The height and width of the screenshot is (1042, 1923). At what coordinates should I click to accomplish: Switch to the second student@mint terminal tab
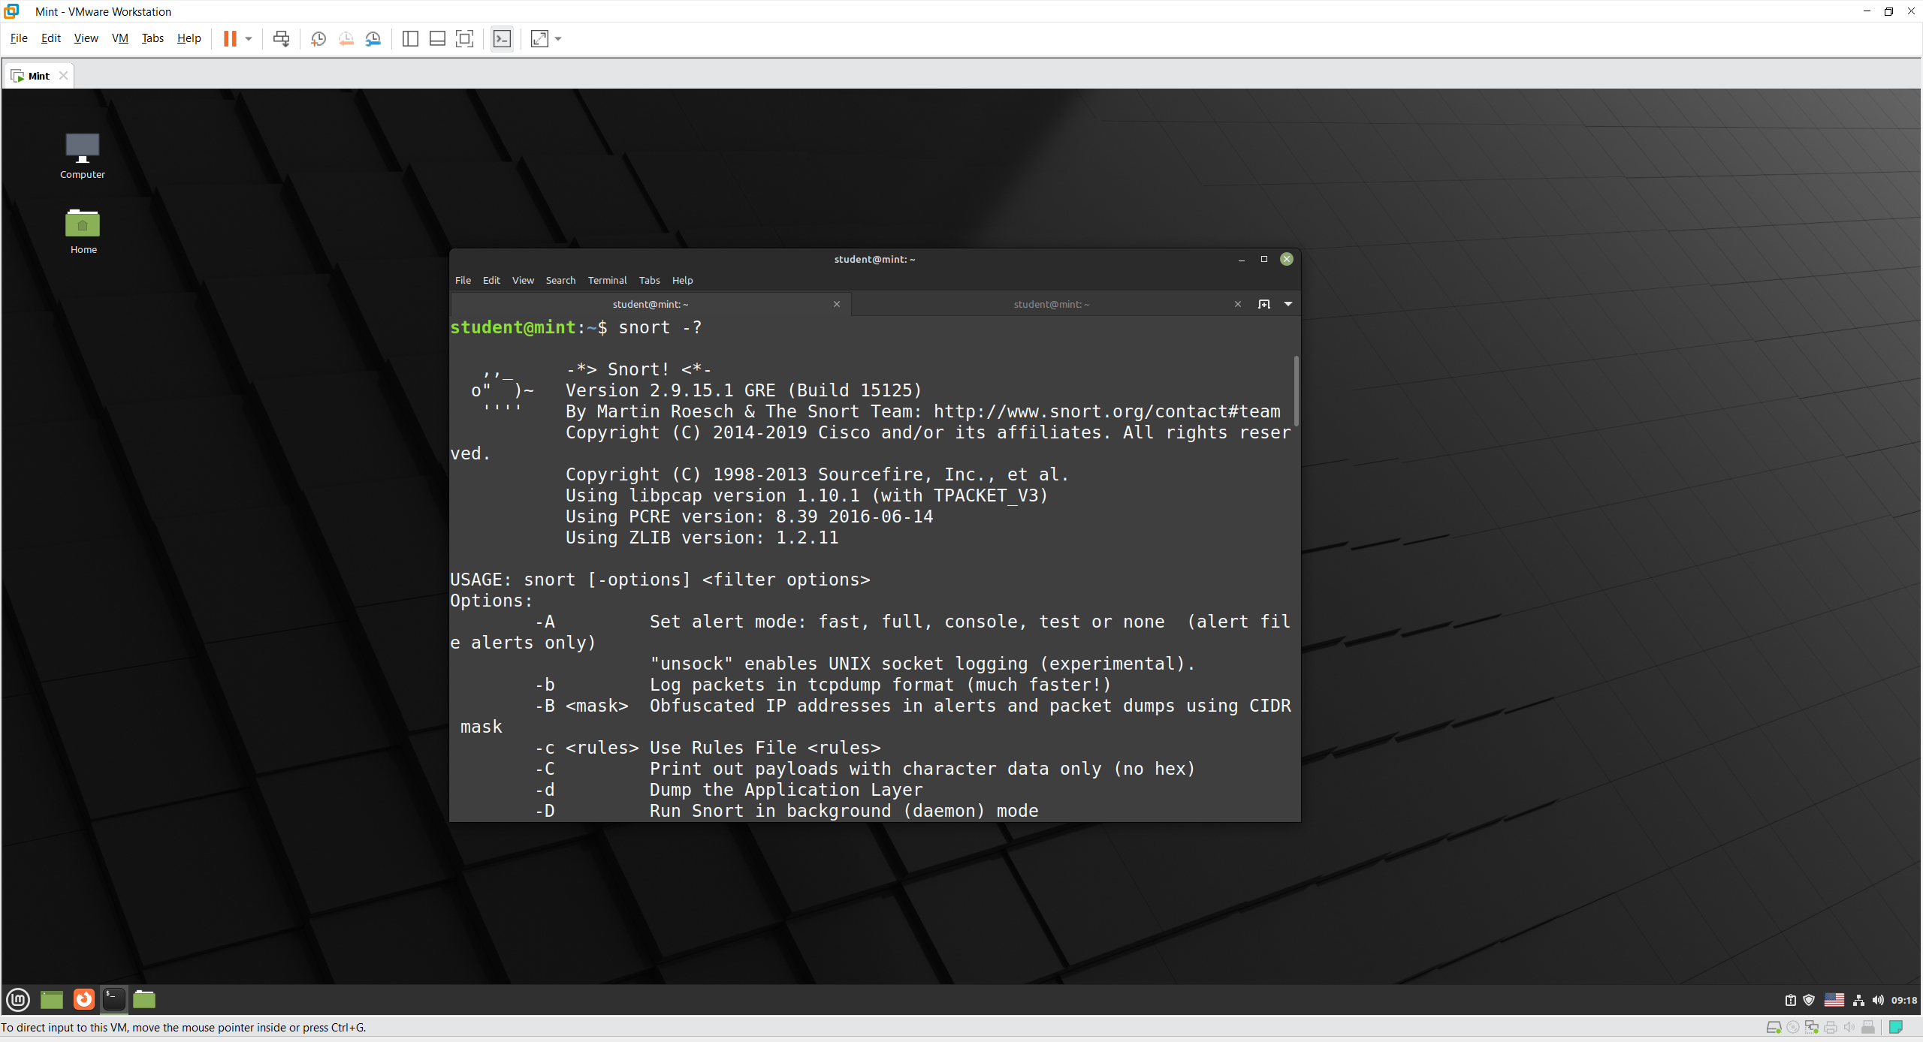[1050, 304]
